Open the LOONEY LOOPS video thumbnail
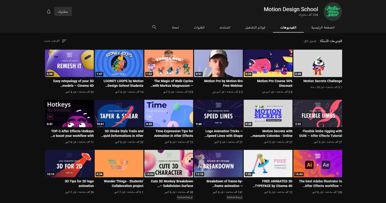The height and width of the screenshot is (203, 386). click(x=119, y=63)
